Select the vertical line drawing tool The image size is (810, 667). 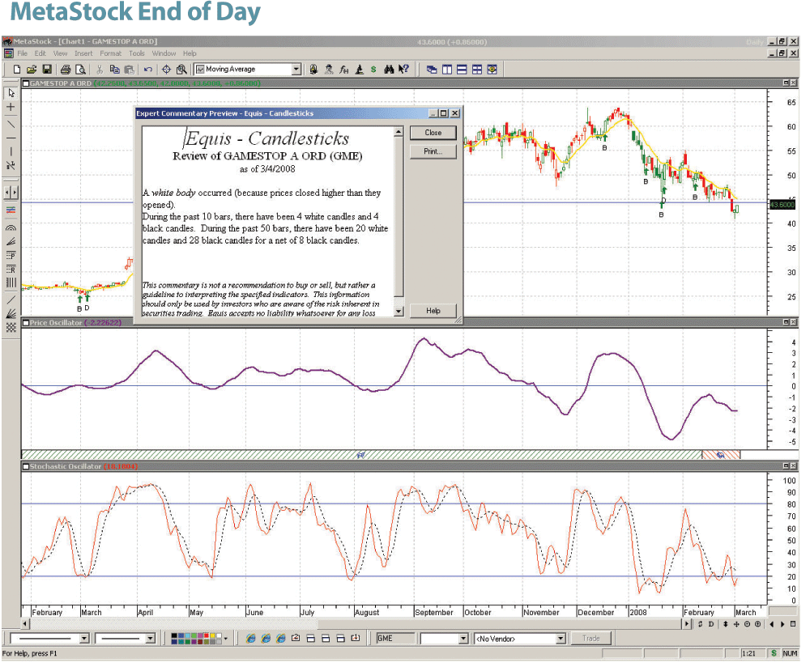(x=11, y=152)
